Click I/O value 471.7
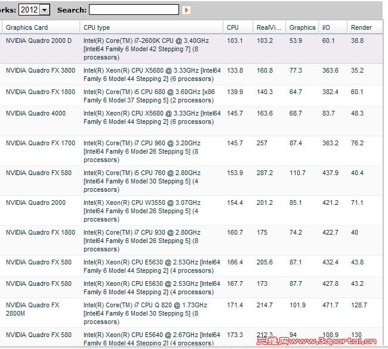388x349 pixels. [330, 305]
